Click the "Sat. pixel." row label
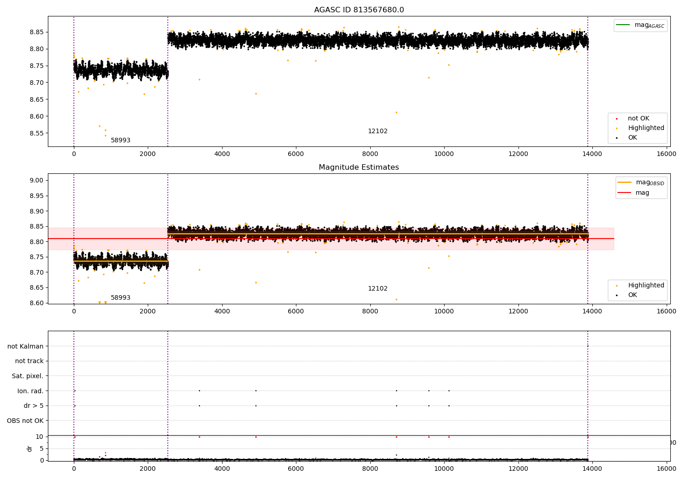684x479 pixels. (x=28, y=376)
